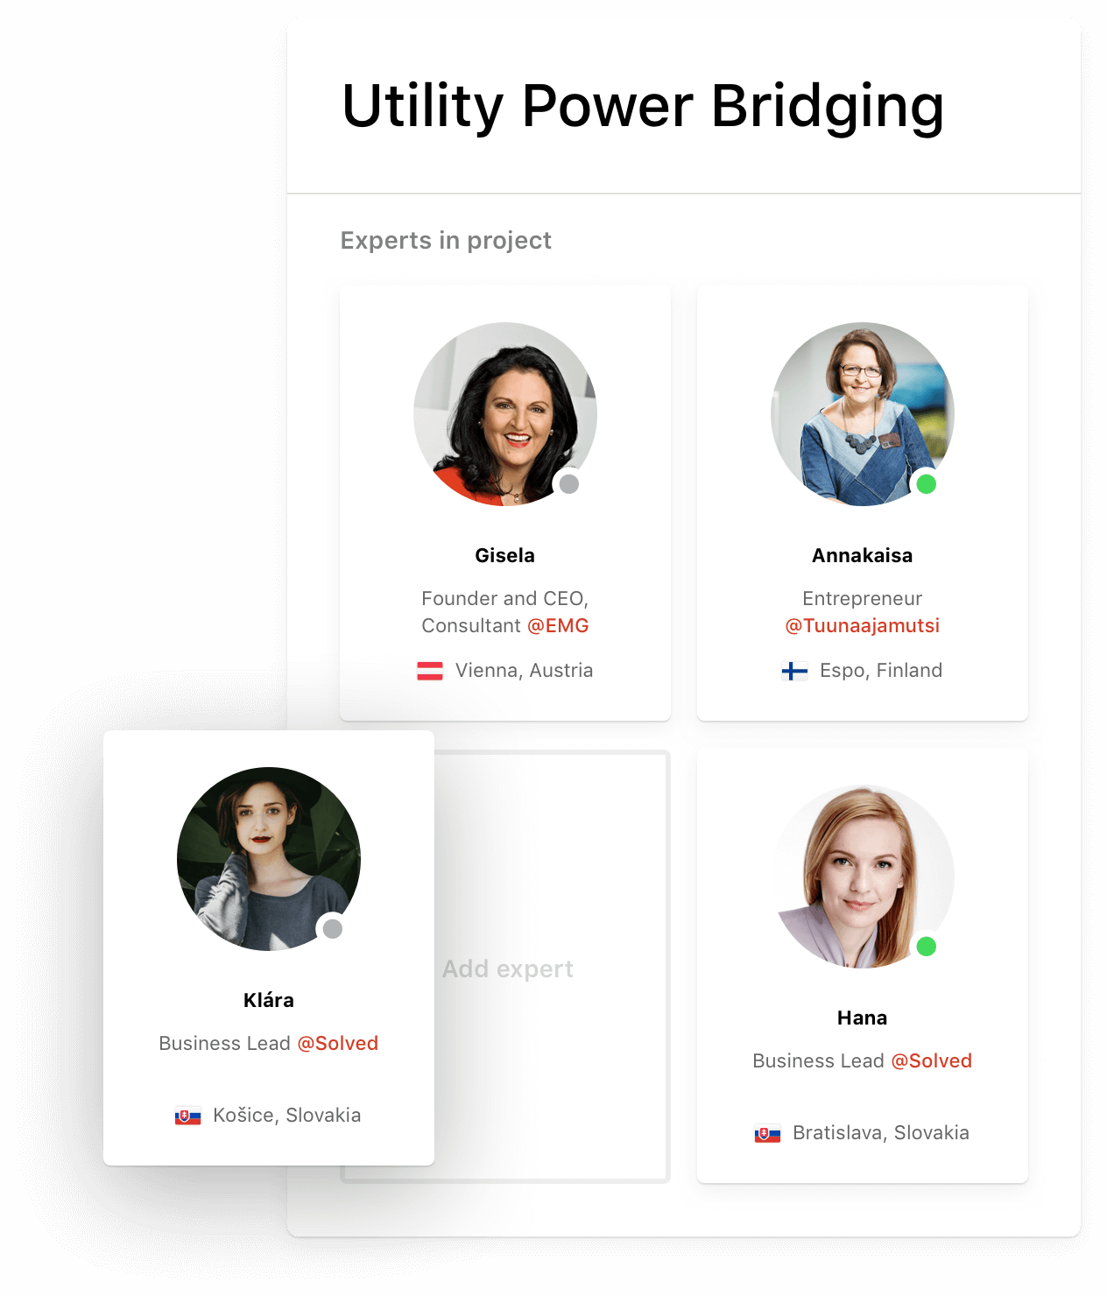Select Hana's avatar picture
Image resolution: width=1107 pixels, height=1296 pixels.
pos(863,877)
